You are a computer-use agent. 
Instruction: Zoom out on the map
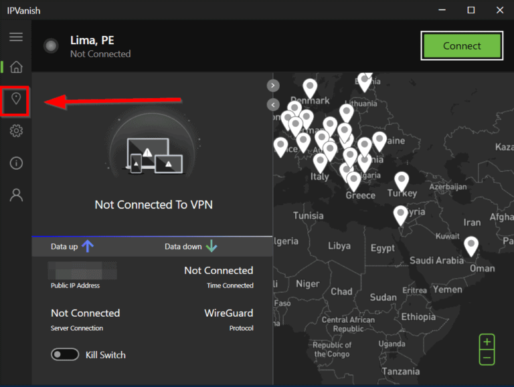click(x=487, y=358)
